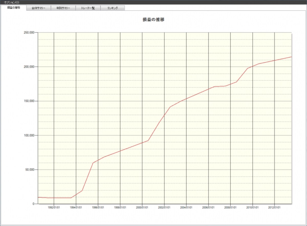Click the 2006/01/01 x-axis label
The width and height of the screenshot is (307, 226).
click(208, 208)
